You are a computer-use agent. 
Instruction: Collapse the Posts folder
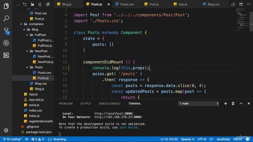pos(27,67)
